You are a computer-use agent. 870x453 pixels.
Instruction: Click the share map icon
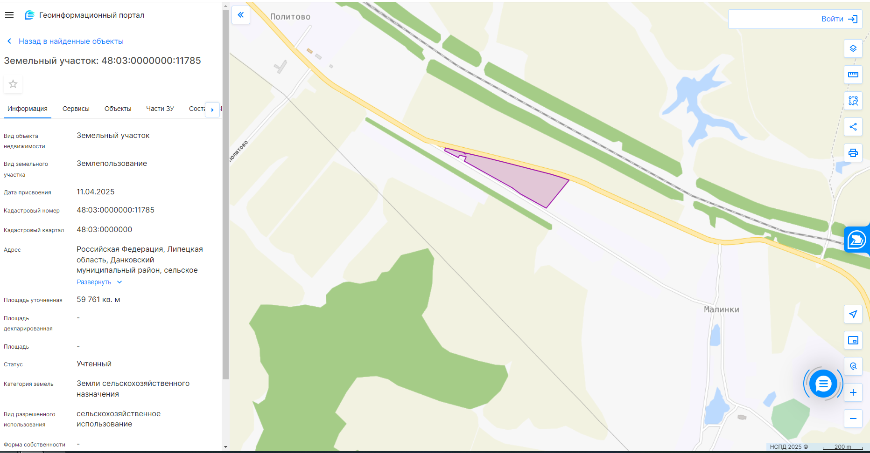click(853, 127)
